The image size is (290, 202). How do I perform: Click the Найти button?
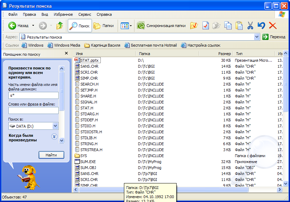[x=51, y=155]
